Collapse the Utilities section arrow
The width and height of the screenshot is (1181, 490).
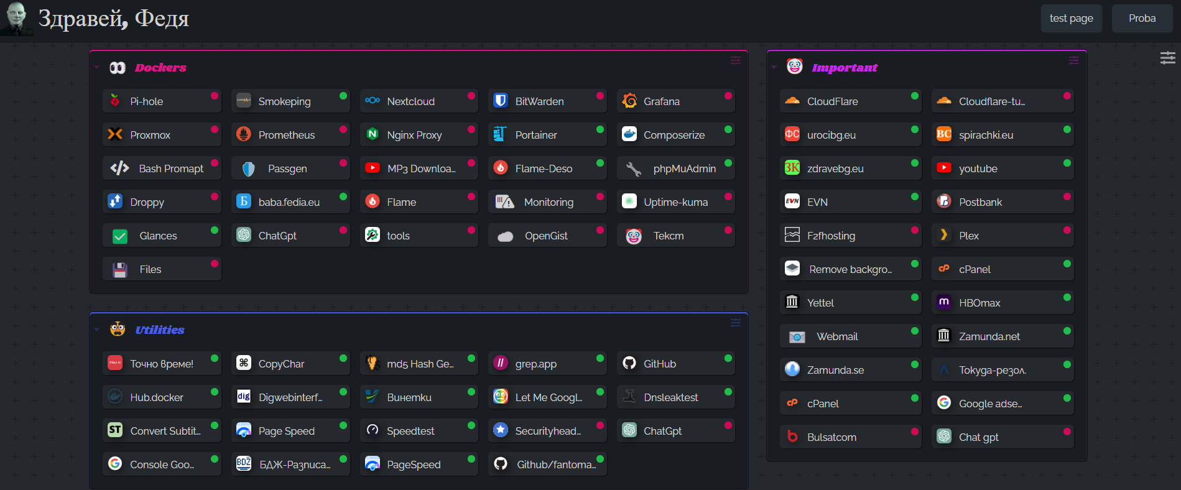click(x=97, y=330)
